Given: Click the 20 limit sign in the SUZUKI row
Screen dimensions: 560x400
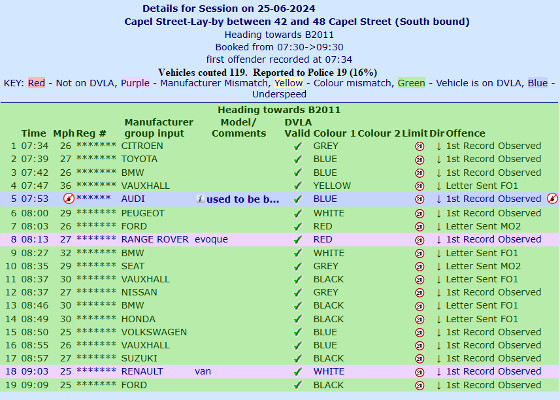Looking at the screenshot, I should pos(420,359).
